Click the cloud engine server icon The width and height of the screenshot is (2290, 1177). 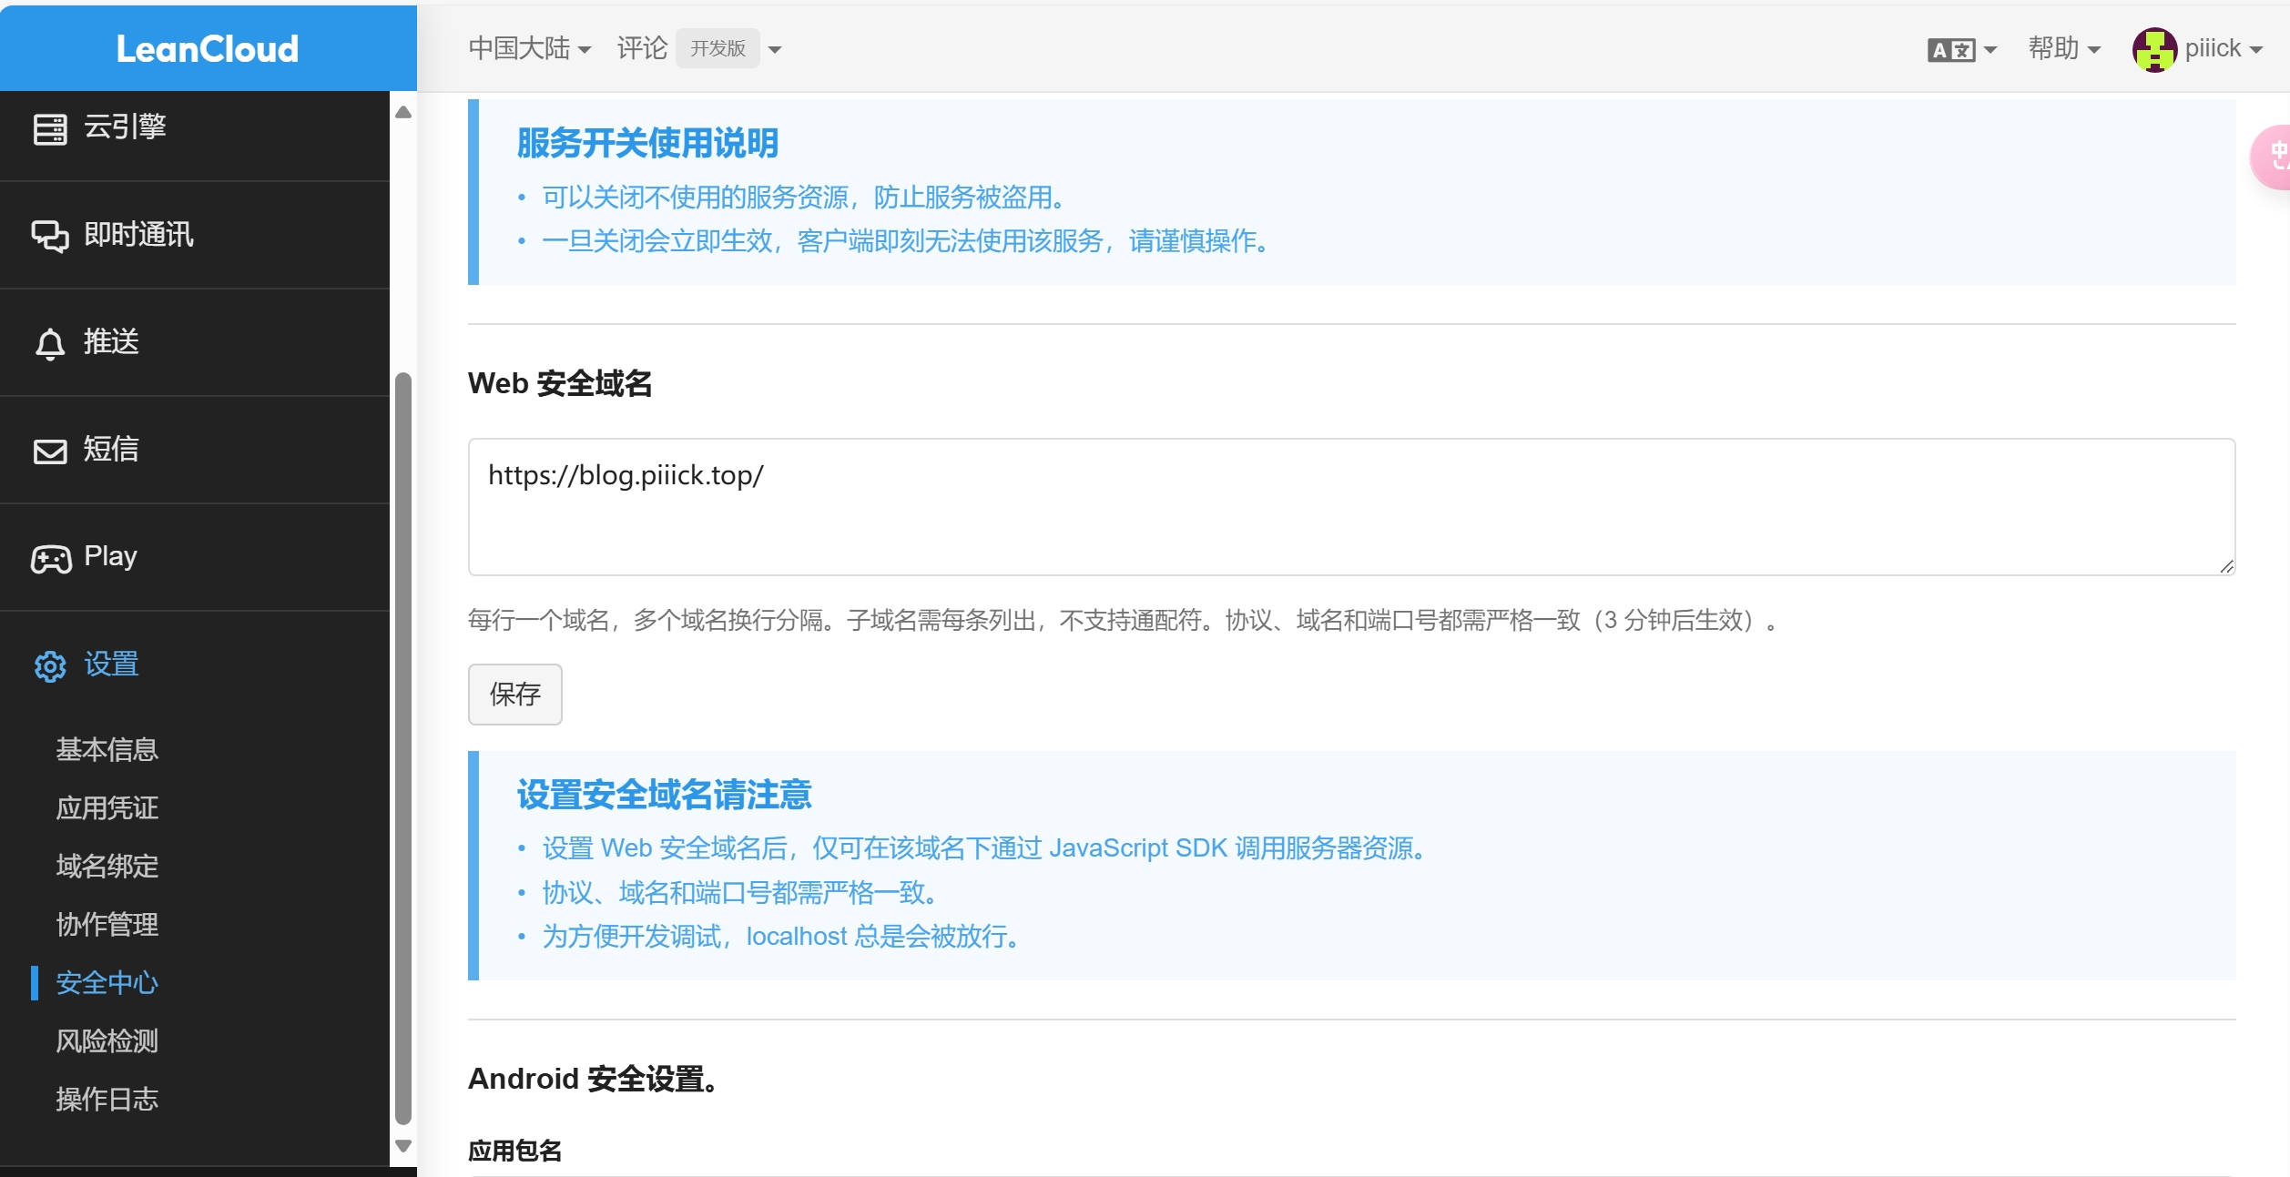(50, 128)
